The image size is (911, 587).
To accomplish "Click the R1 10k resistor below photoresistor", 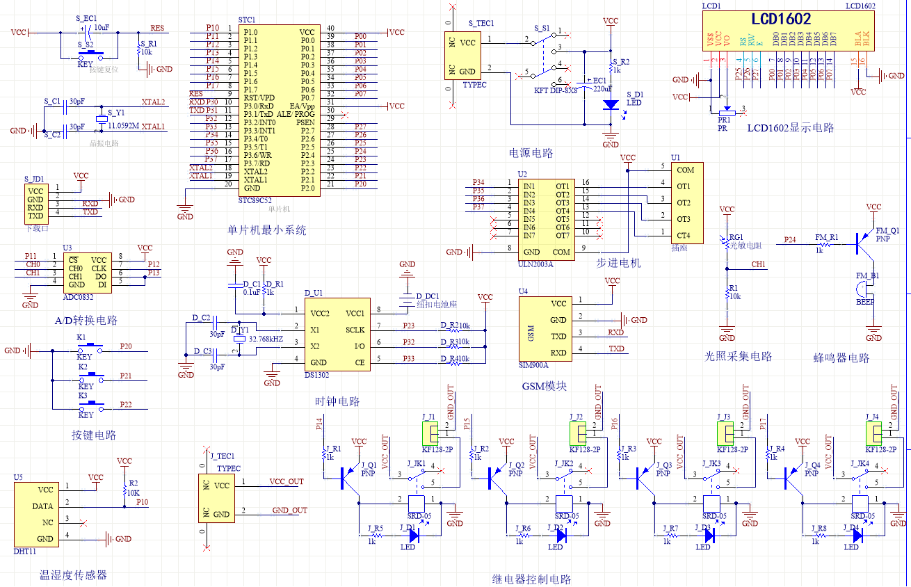I will click(727, 293).
